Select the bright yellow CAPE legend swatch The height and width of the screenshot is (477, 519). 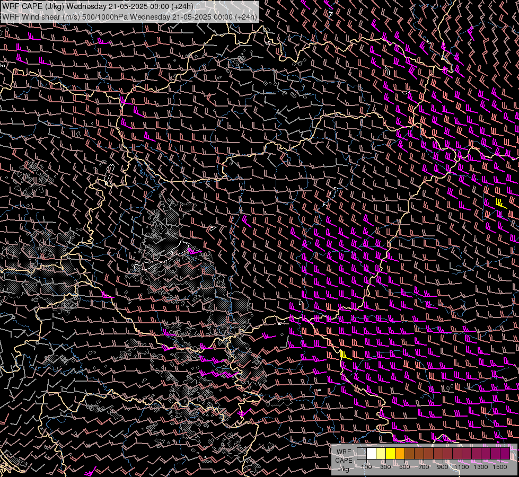pyautogui.click(x=391, y=453)
